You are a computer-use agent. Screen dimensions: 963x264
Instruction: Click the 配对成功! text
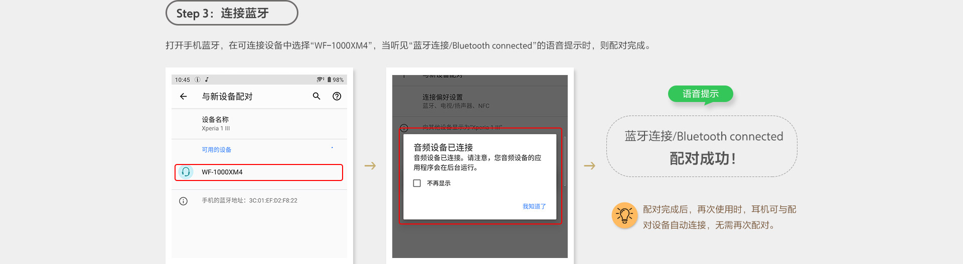tap(703, 158)
